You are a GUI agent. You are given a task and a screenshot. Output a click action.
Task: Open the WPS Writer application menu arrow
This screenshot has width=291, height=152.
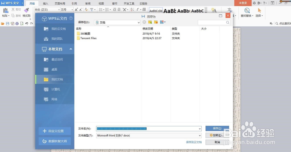22,3
